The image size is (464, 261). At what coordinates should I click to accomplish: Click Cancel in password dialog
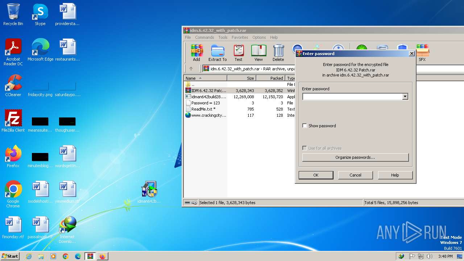[x=355, y=175]
